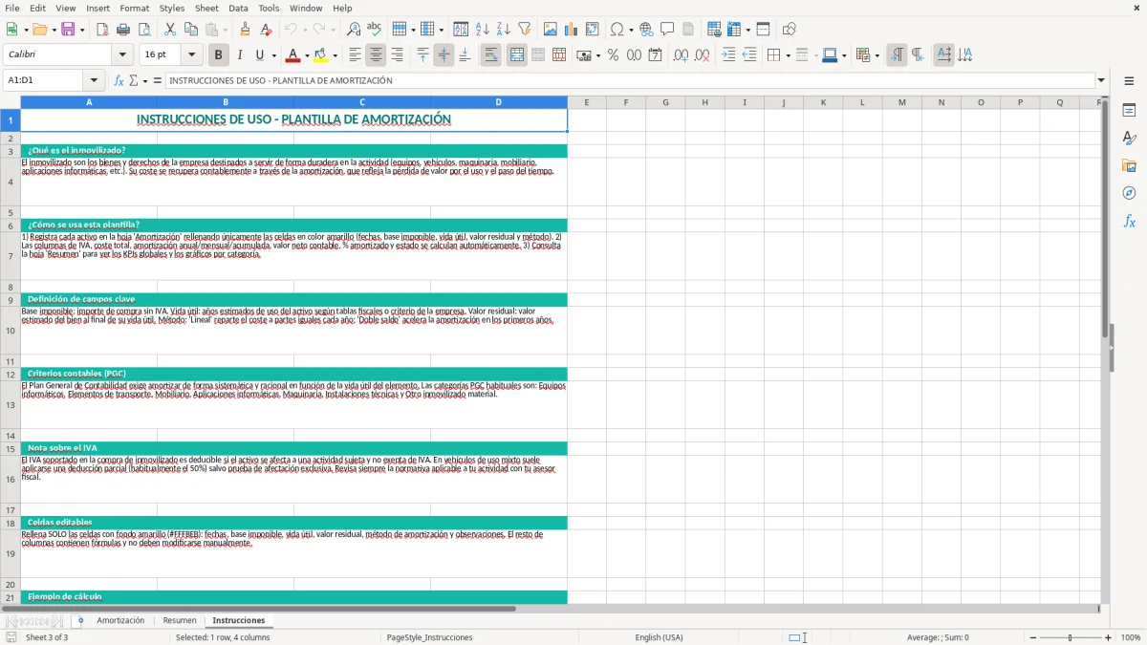Add a decimal place
Image resolution: width=1147 pixels, height=645 pixels.
[x=681, y=55]
